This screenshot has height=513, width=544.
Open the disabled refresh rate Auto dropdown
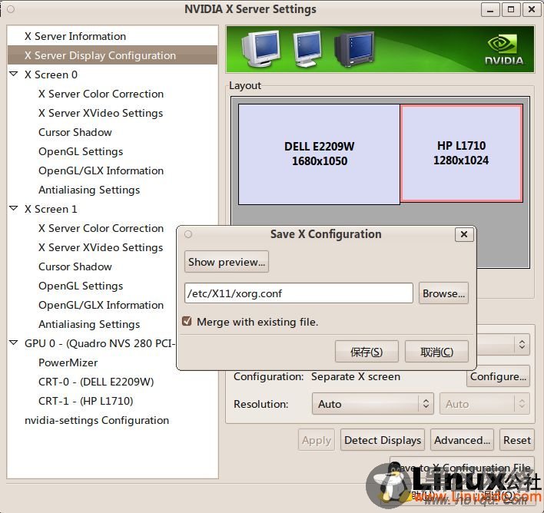(x=484, y=404)
